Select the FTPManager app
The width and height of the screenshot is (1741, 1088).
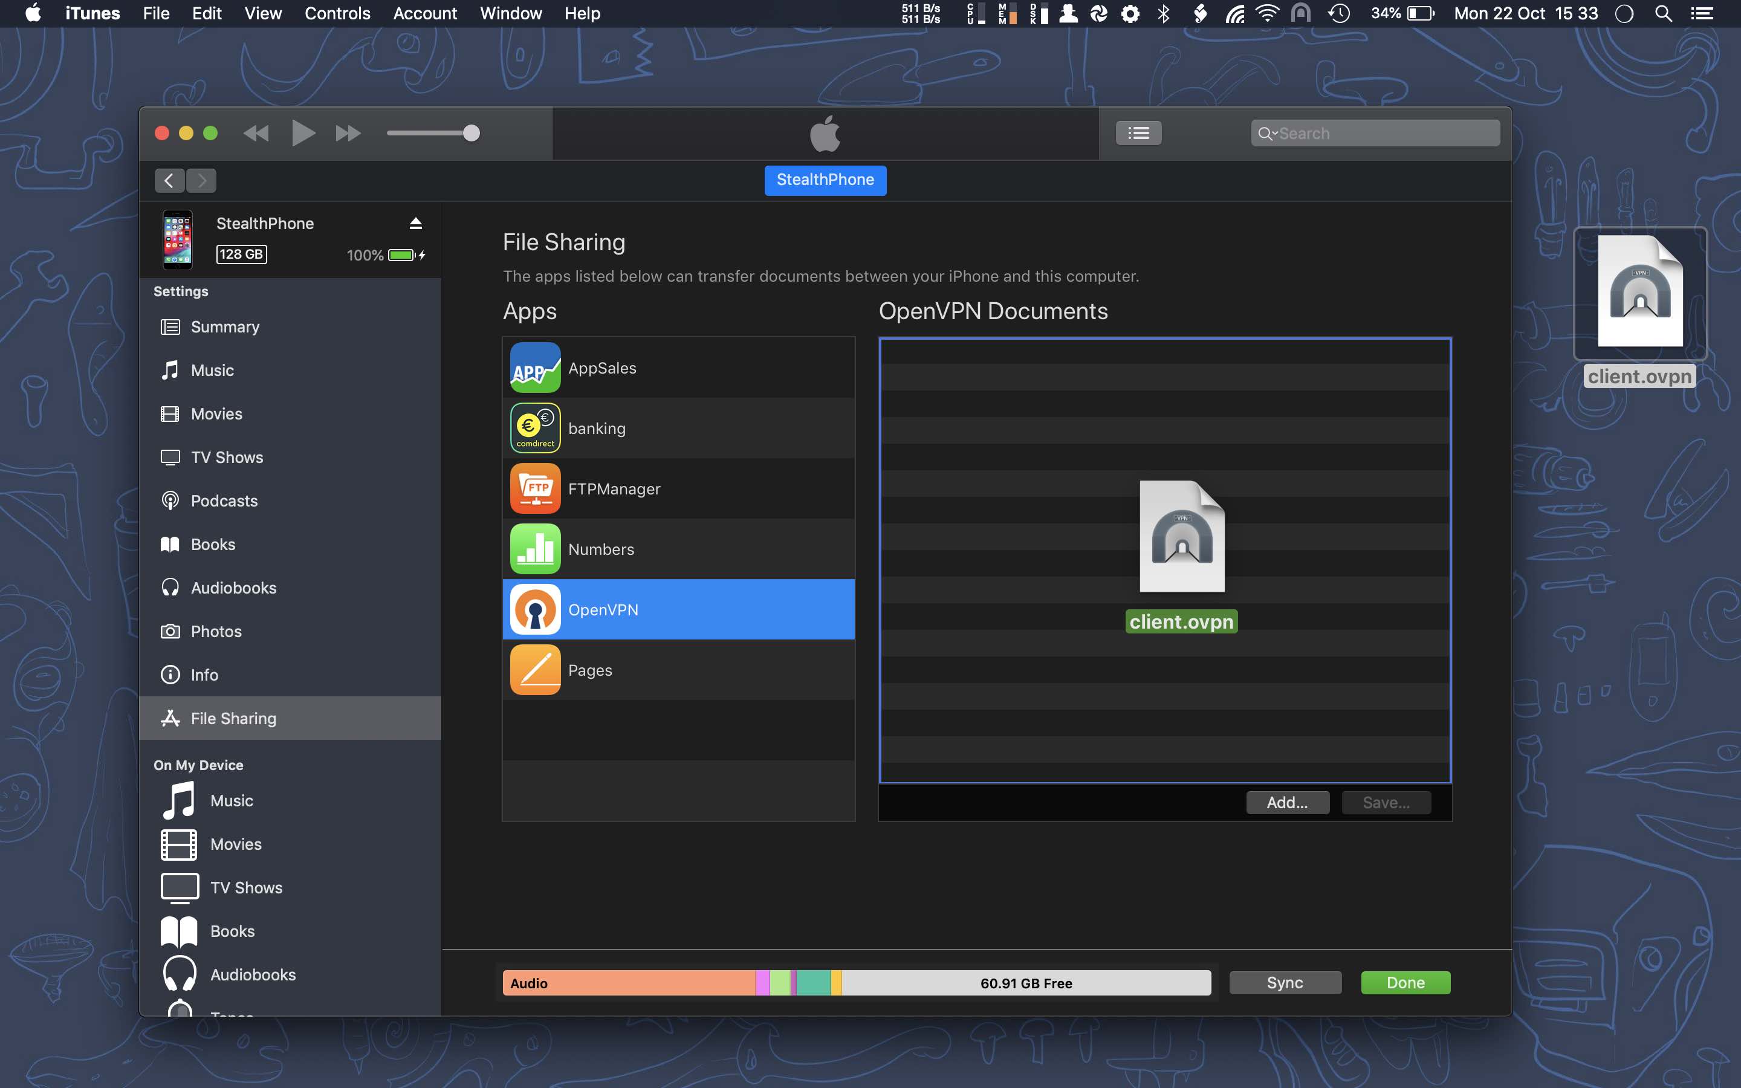pyautogui.click(x=678, y=488)
